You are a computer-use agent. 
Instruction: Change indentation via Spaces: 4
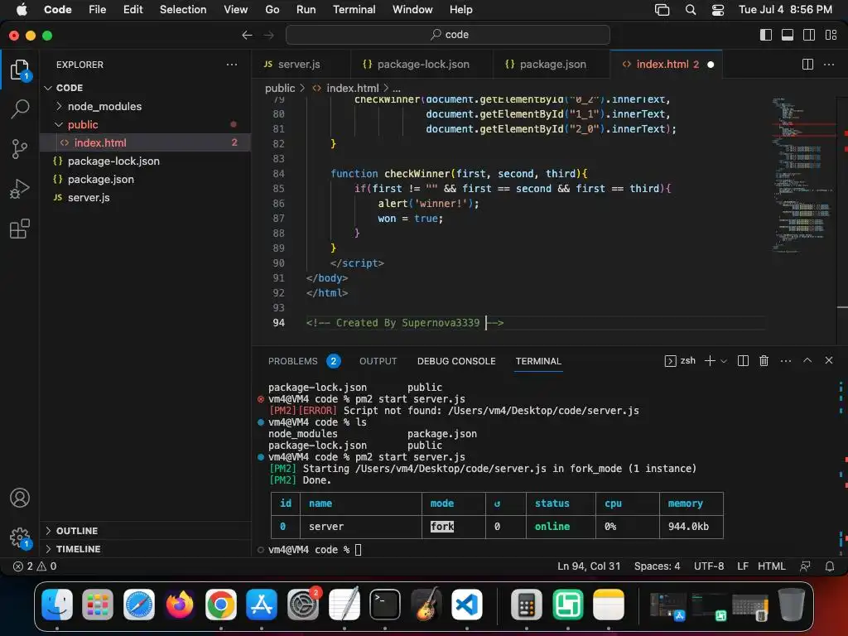pyautogui.click(x=657, y=566)
